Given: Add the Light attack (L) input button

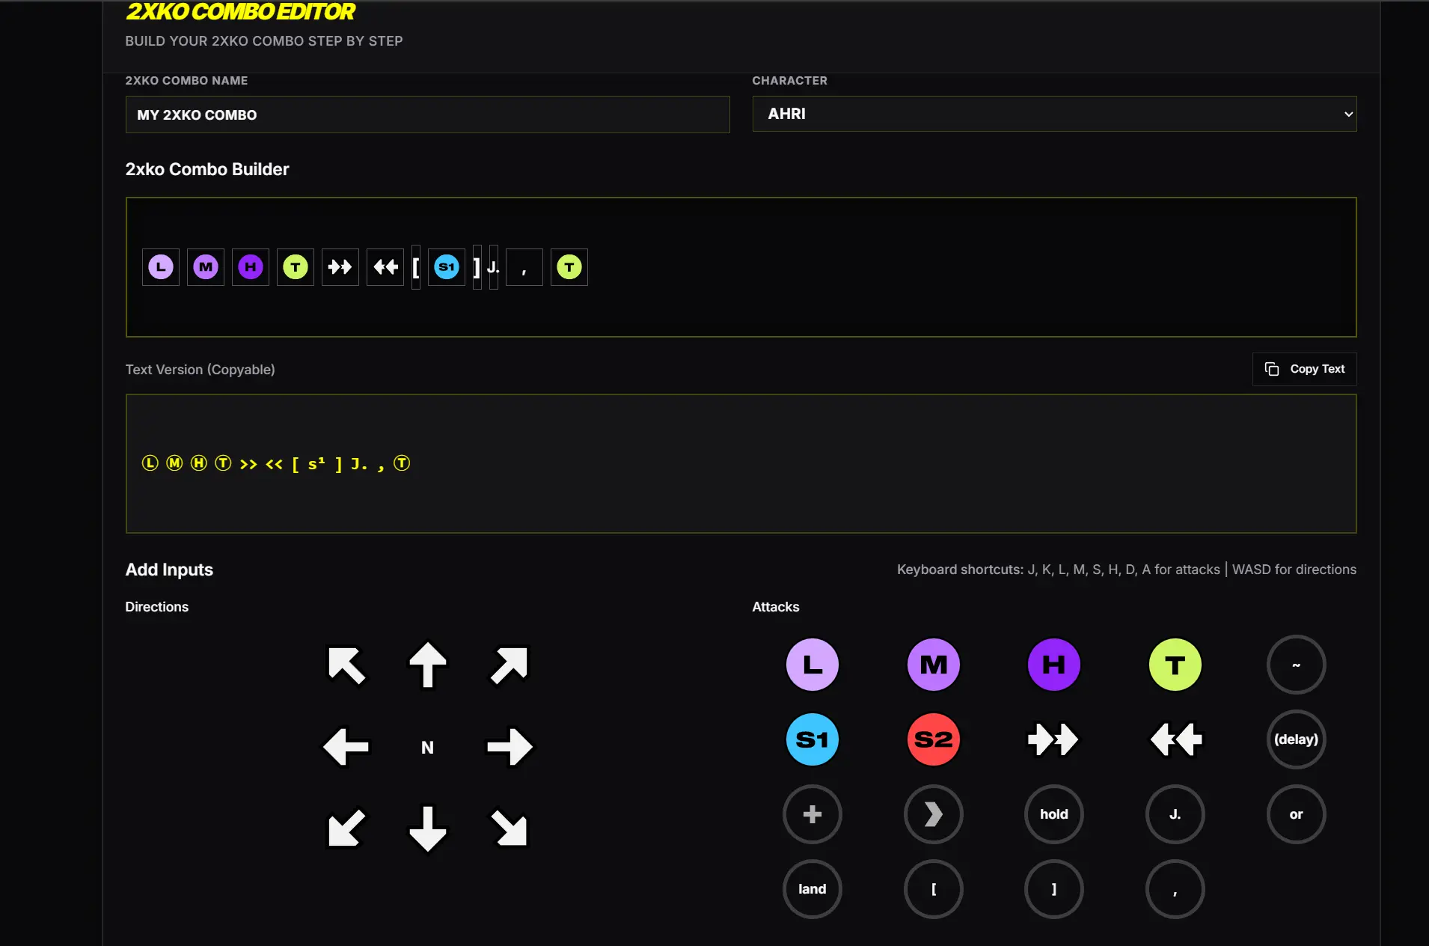Looking at the screenshot, I should click(812, 665).
